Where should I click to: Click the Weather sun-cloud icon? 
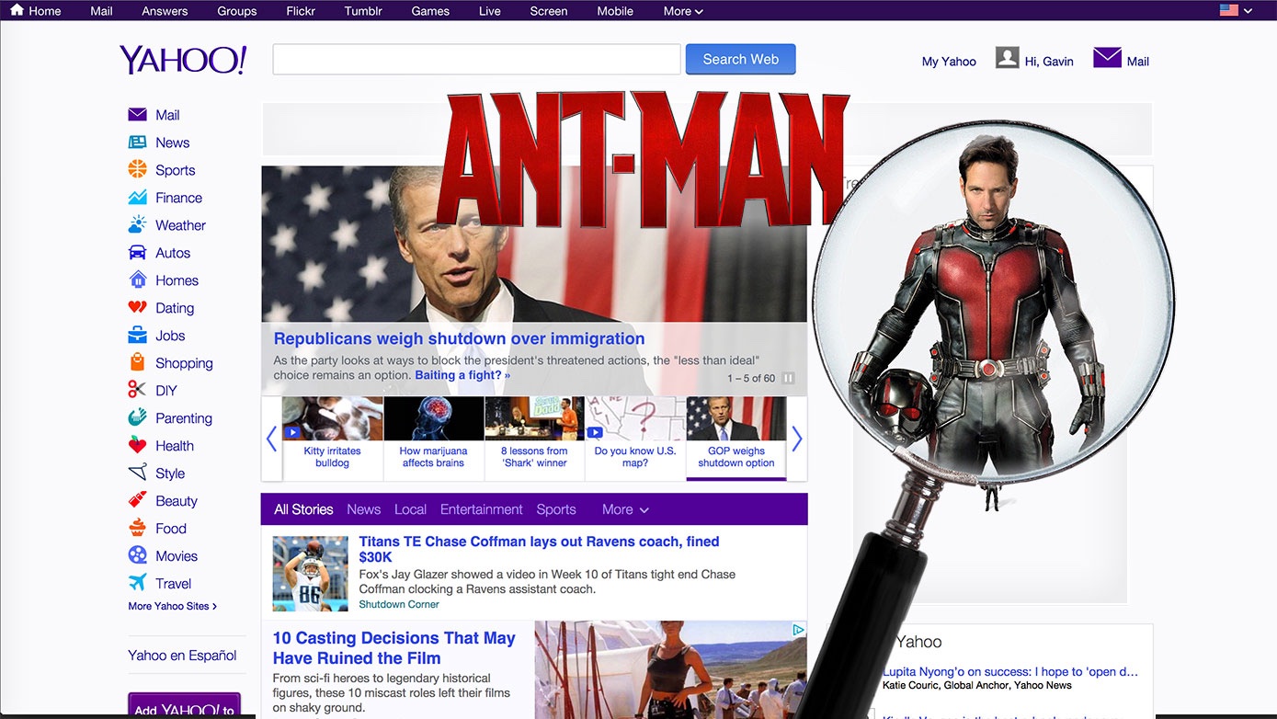click(x=137, y=224)
